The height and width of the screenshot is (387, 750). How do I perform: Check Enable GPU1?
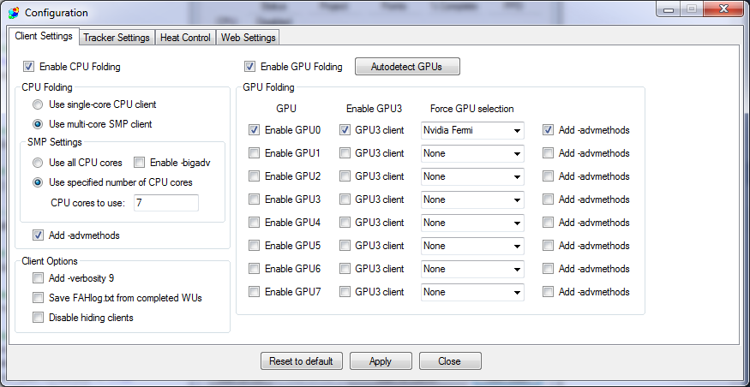click(x=255, y=153)
